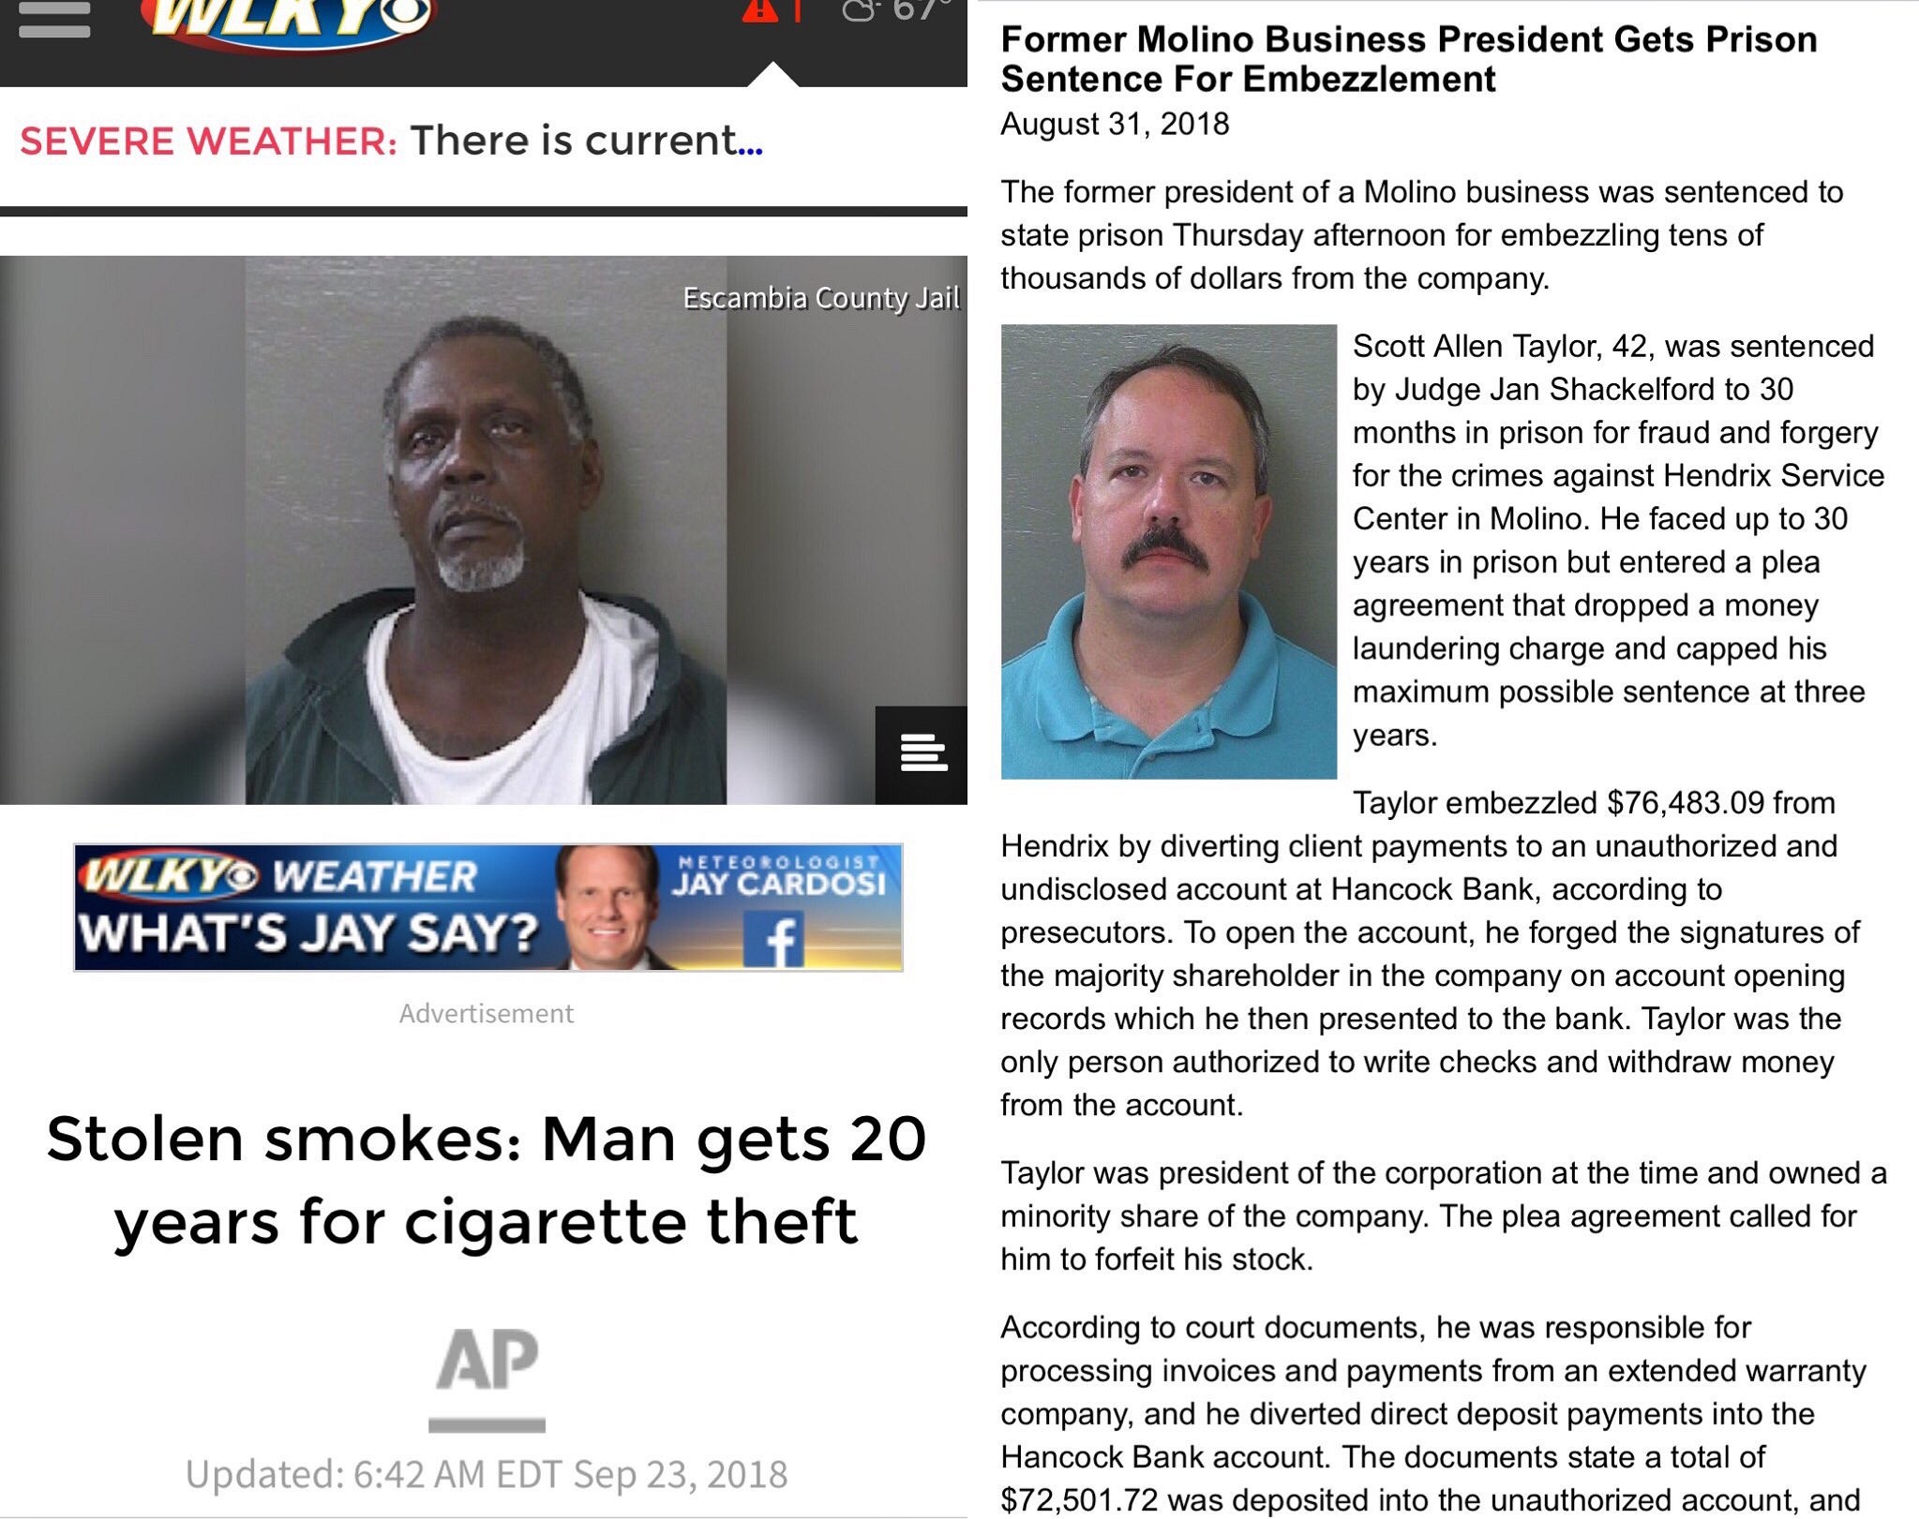Open the red weather alert icon
This screenshot has width=1919, height=1519.
click(x=760, y=10)
